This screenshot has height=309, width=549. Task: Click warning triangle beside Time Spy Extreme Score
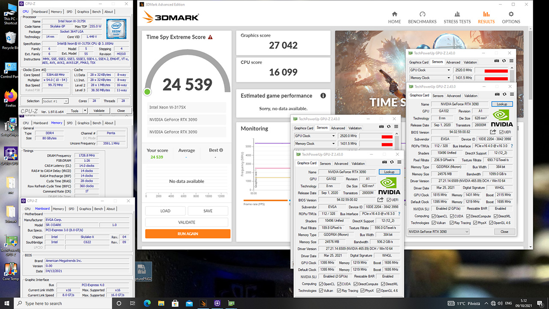click(x=210, y=37)
